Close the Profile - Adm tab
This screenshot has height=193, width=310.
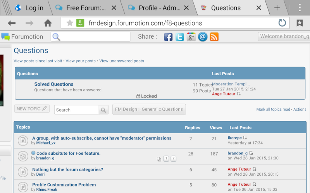coord(186,8)
